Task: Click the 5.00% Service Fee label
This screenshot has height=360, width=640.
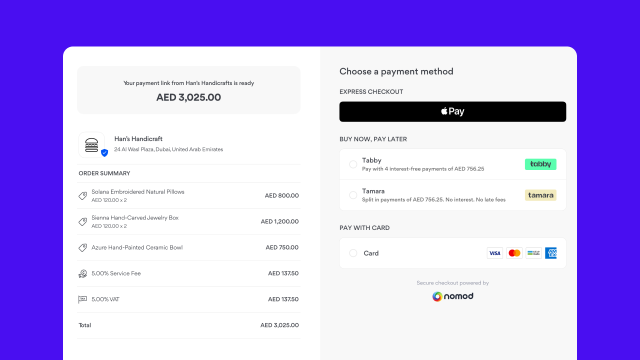Action: point(116,273)
